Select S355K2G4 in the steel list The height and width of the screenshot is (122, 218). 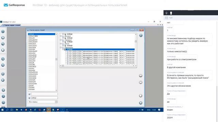(32, 78)
